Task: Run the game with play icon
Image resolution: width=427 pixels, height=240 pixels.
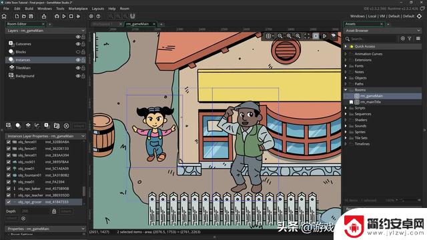Action: point(64,16)
